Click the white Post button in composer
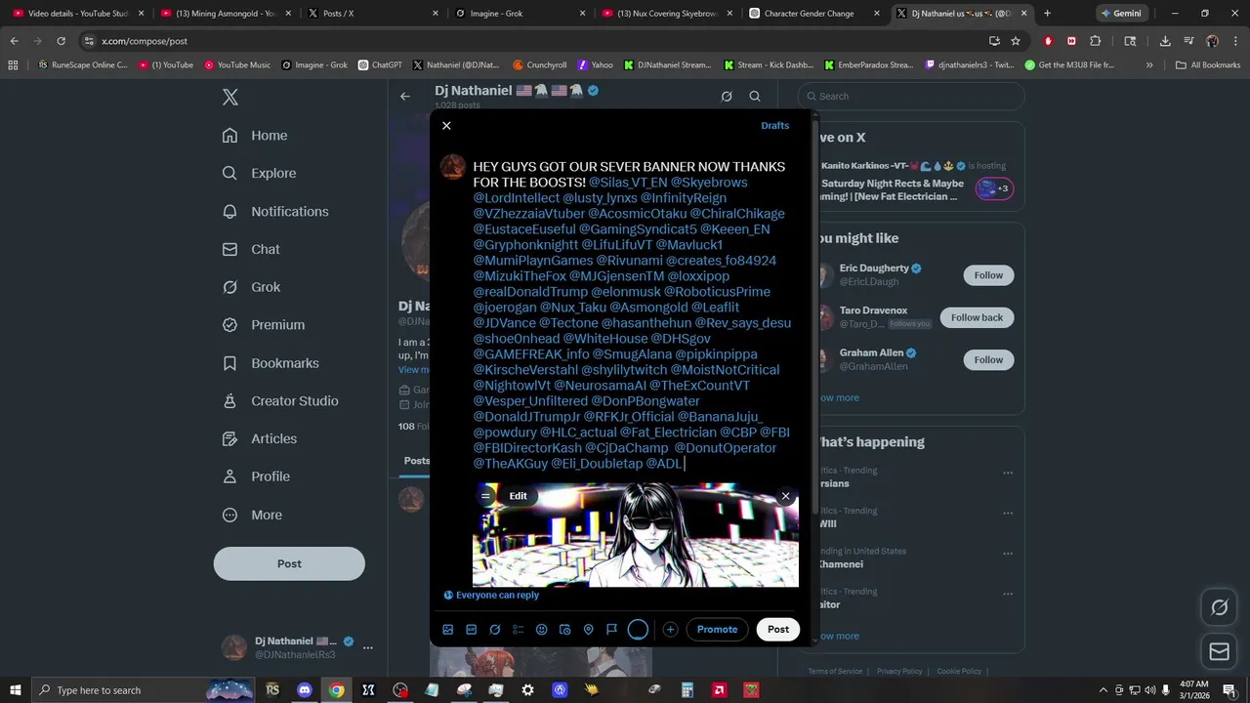This screenshot has width=1250, height=703. [778, 630]
